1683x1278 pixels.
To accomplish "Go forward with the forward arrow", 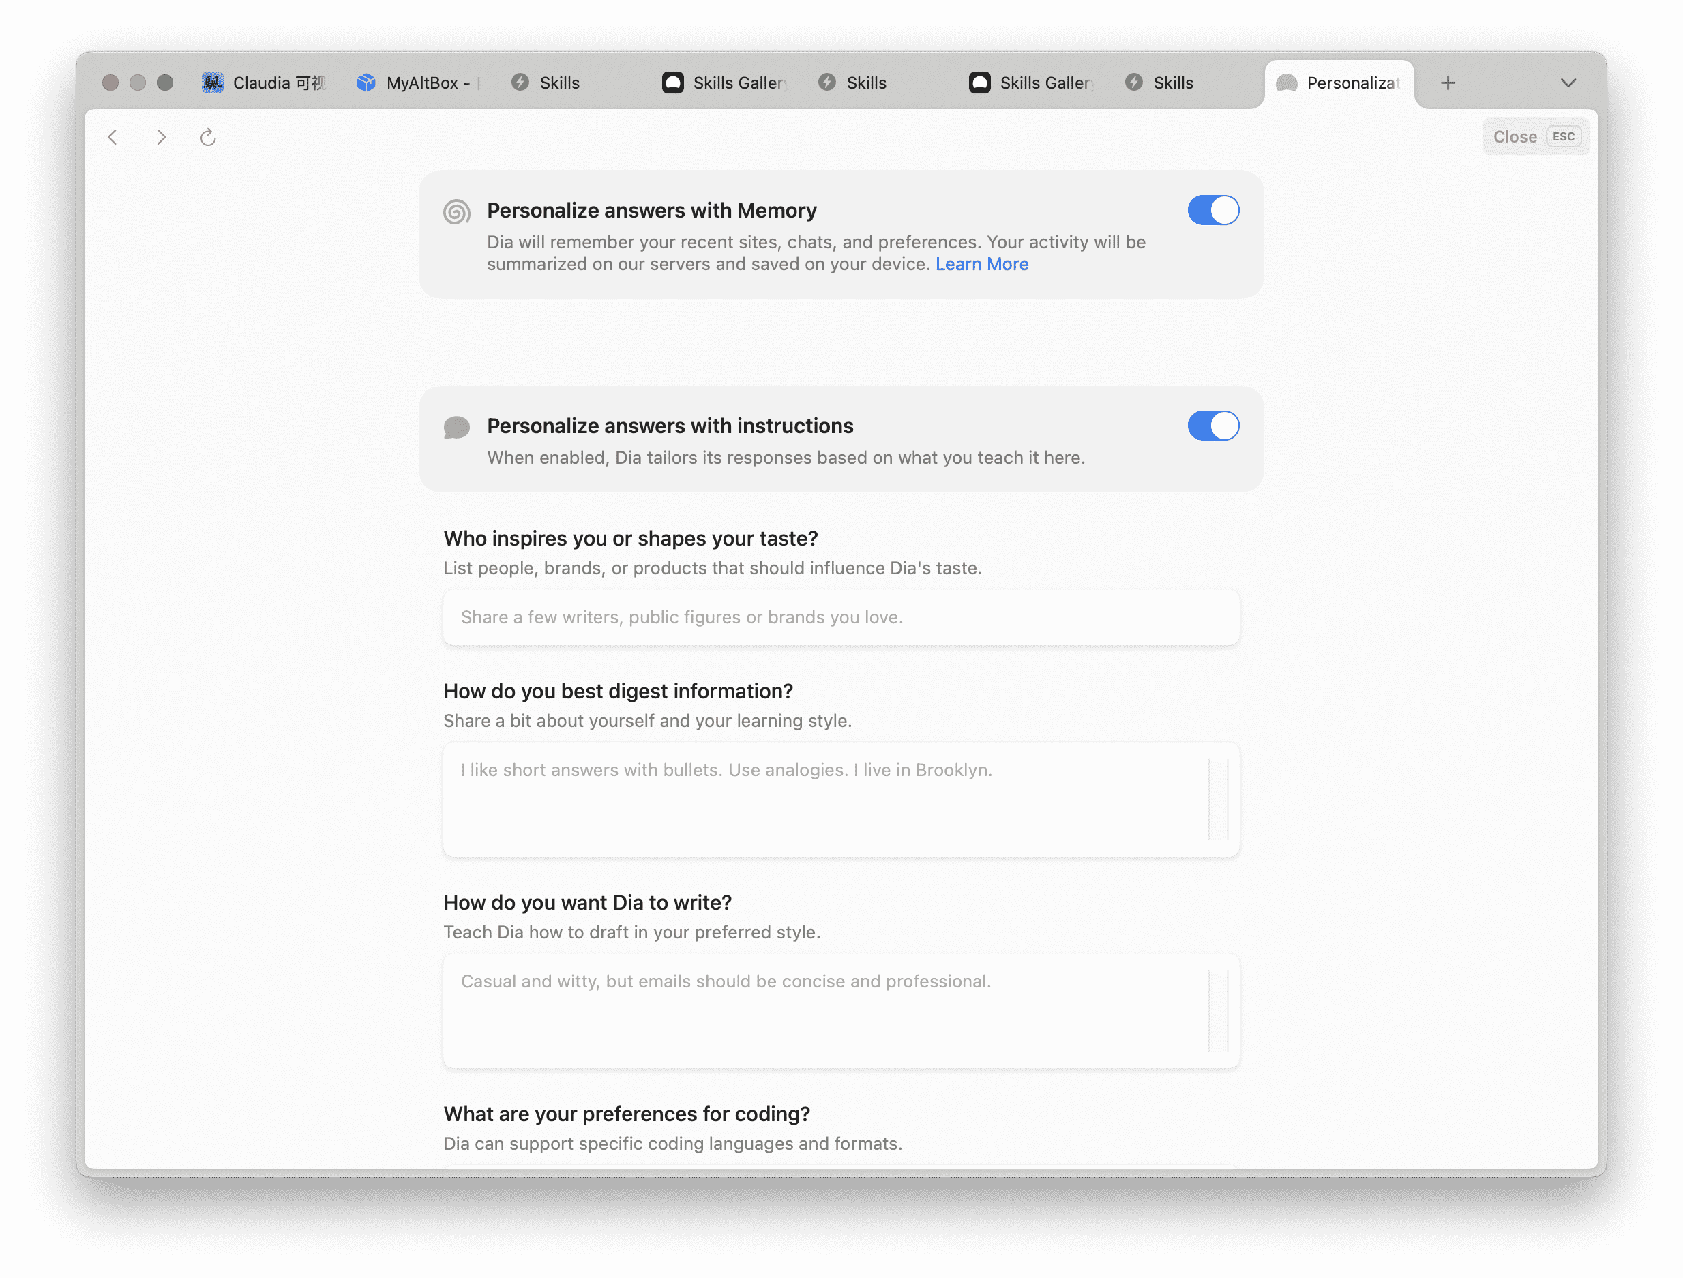I will (x=160, y=137).
